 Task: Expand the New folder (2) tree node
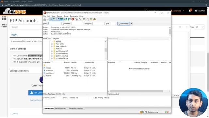tap(52, 46)
